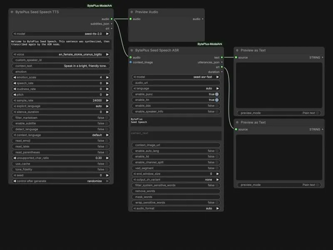Image resolution: width=333 pixels, height=250 pixels.
Task: Click the BytePlus-ModelArk badge above ASR node
Action: click(x=210, y=44)
